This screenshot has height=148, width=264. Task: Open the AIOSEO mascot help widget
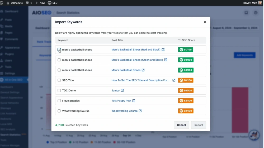254,135
